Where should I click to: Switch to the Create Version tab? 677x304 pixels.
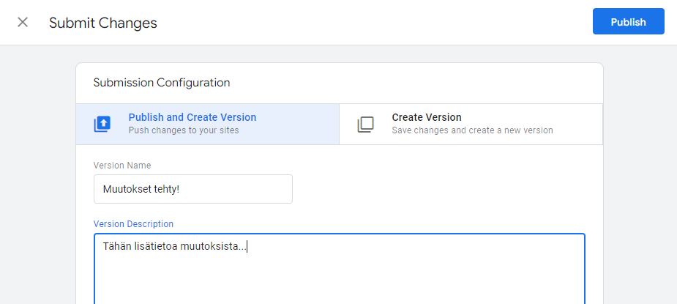[x=471, y=124]
